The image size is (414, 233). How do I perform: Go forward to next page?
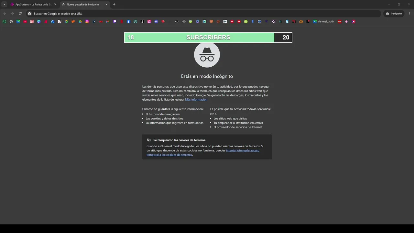(x=12, y=14)
